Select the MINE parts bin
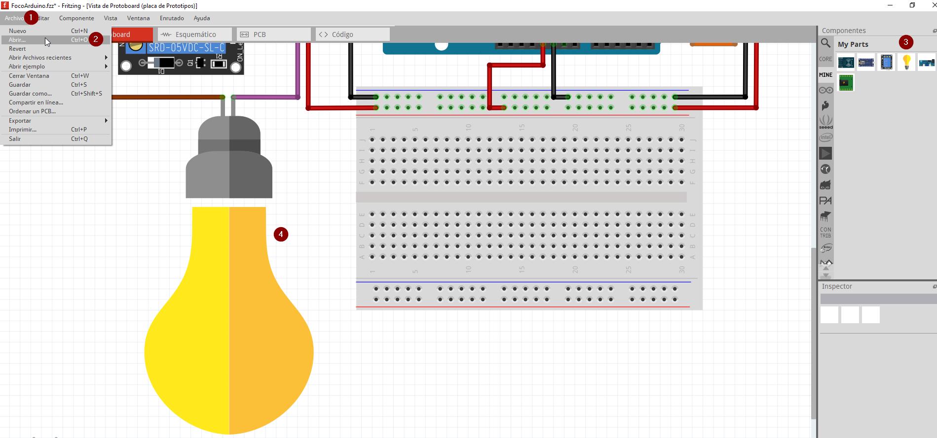Image resolution: width=937 pixels, height=438 pixels. [x=825, y=75]
